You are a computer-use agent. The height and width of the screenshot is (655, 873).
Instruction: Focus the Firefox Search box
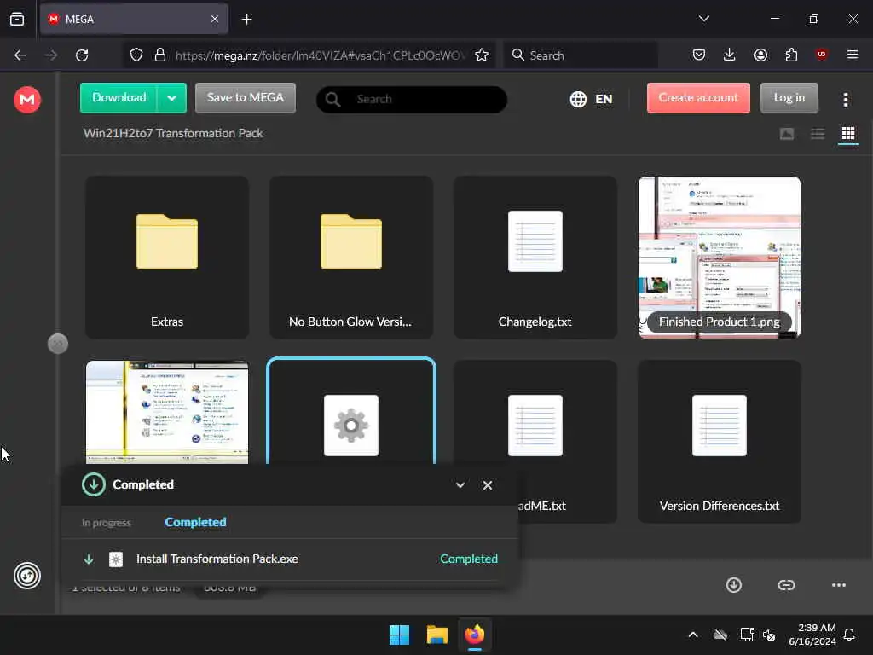pos(581,55)
